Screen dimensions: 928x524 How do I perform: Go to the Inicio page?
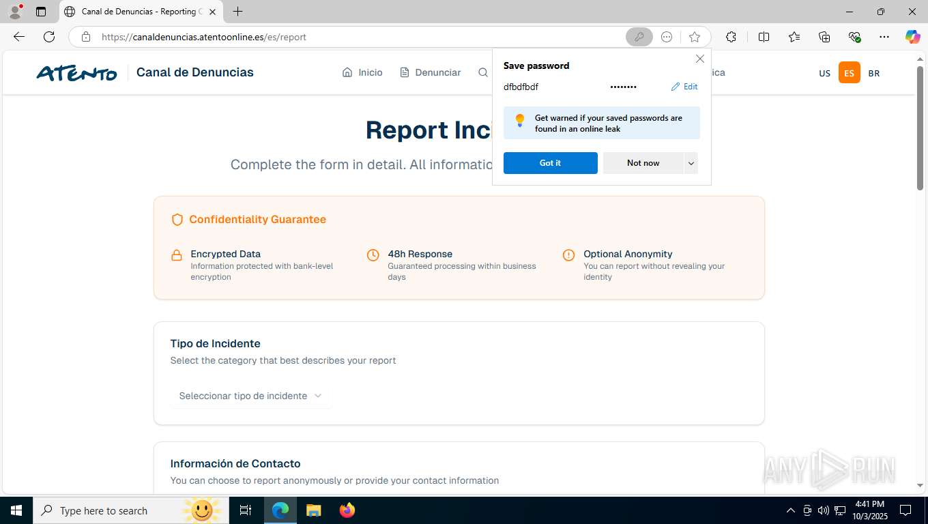(362, 72)
